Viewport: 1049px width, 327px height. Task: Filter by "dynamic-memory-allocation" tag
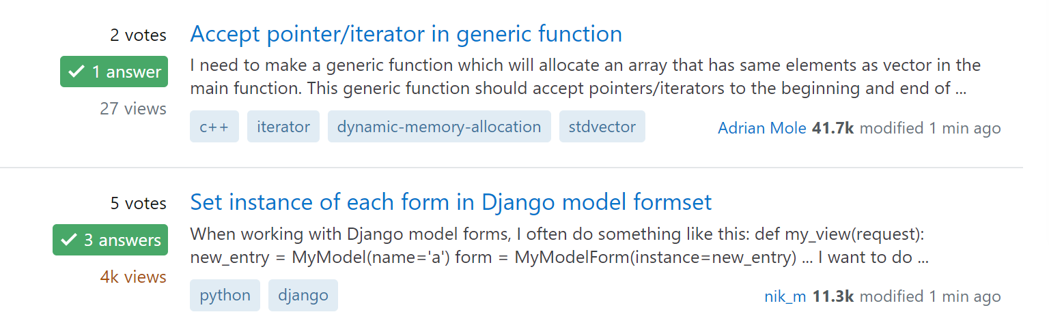tap(439, 127)
